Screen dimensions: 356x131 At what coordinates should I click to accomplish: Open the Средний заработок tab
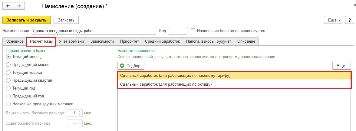coord(162,41)
